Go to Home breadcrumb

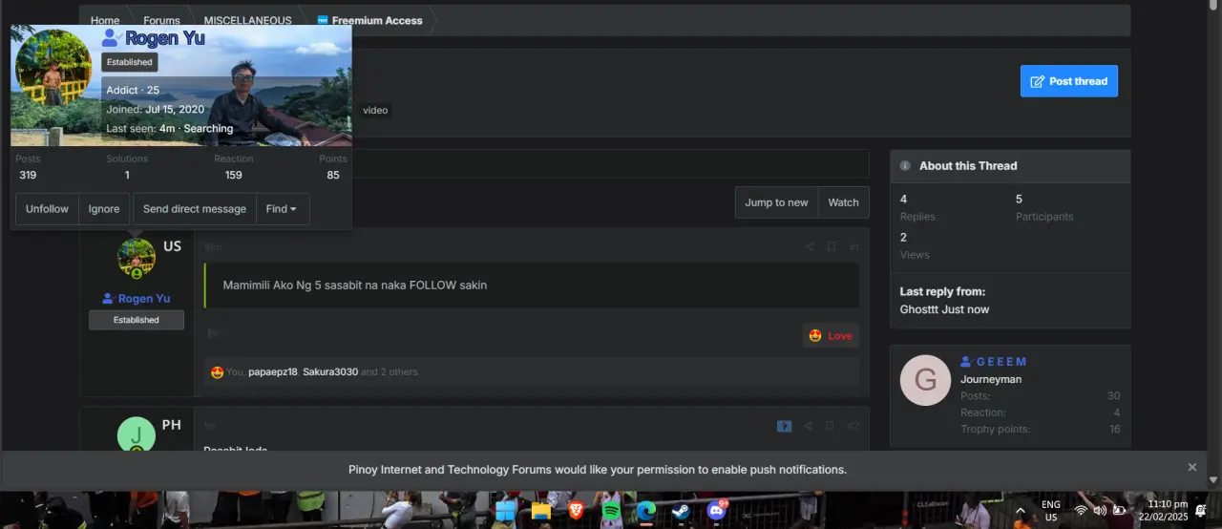105,21
